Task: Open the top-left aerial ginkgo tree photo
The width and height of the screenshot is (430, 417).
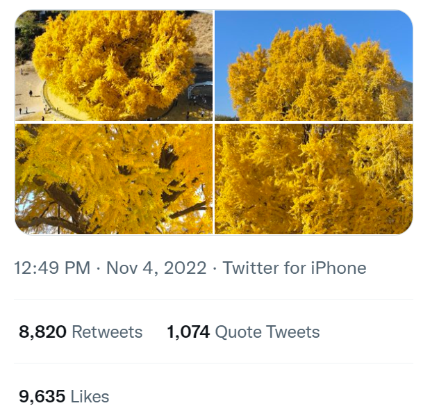Action: pyautogui.click(x=114, y=65)
